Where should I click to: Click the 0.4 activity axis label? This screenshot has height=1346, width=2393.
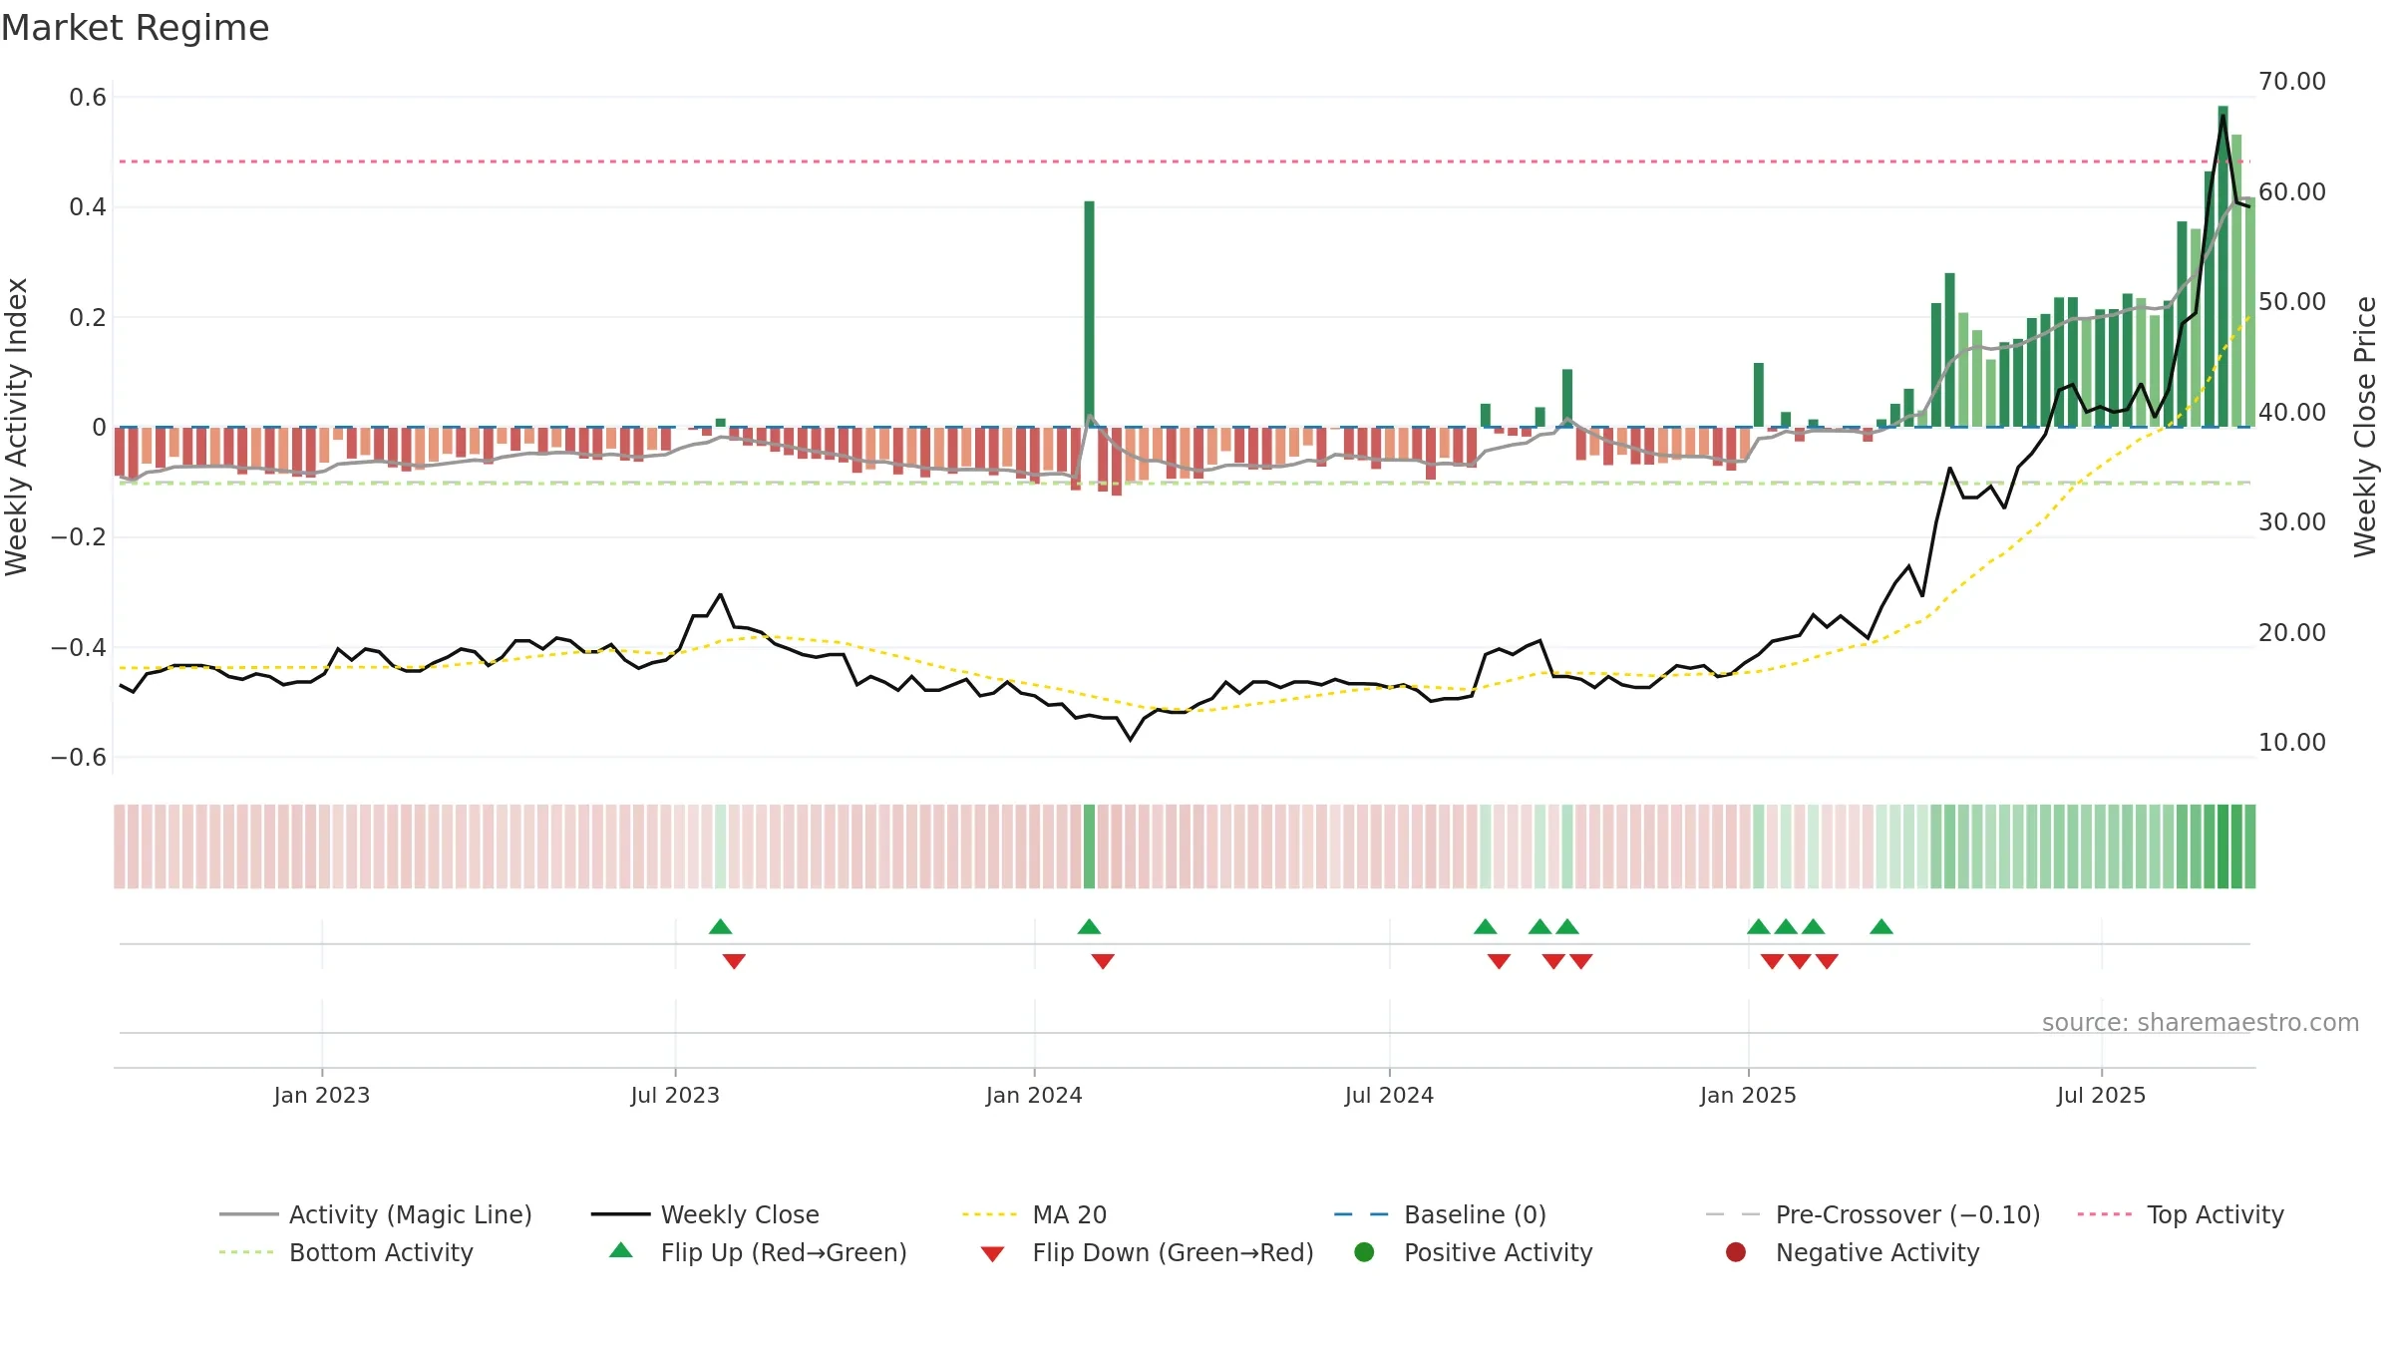[88, 206]
